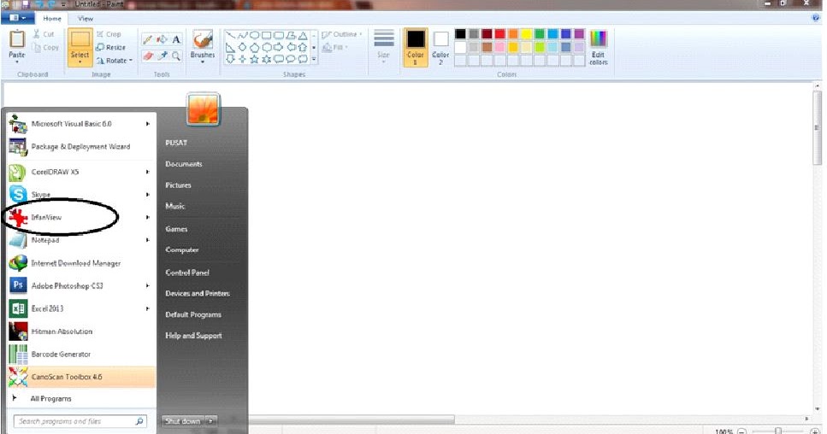Open the Paint file menu button
The height and width of the screenshot is (434, 827).
[18, 18]
